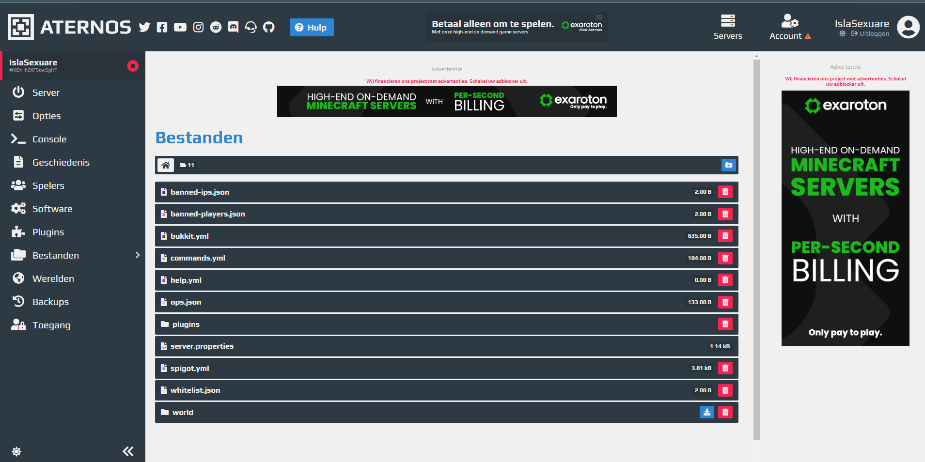
Task: Click the vertical exaroton ad on right
Action: click(x=845, y=218)
